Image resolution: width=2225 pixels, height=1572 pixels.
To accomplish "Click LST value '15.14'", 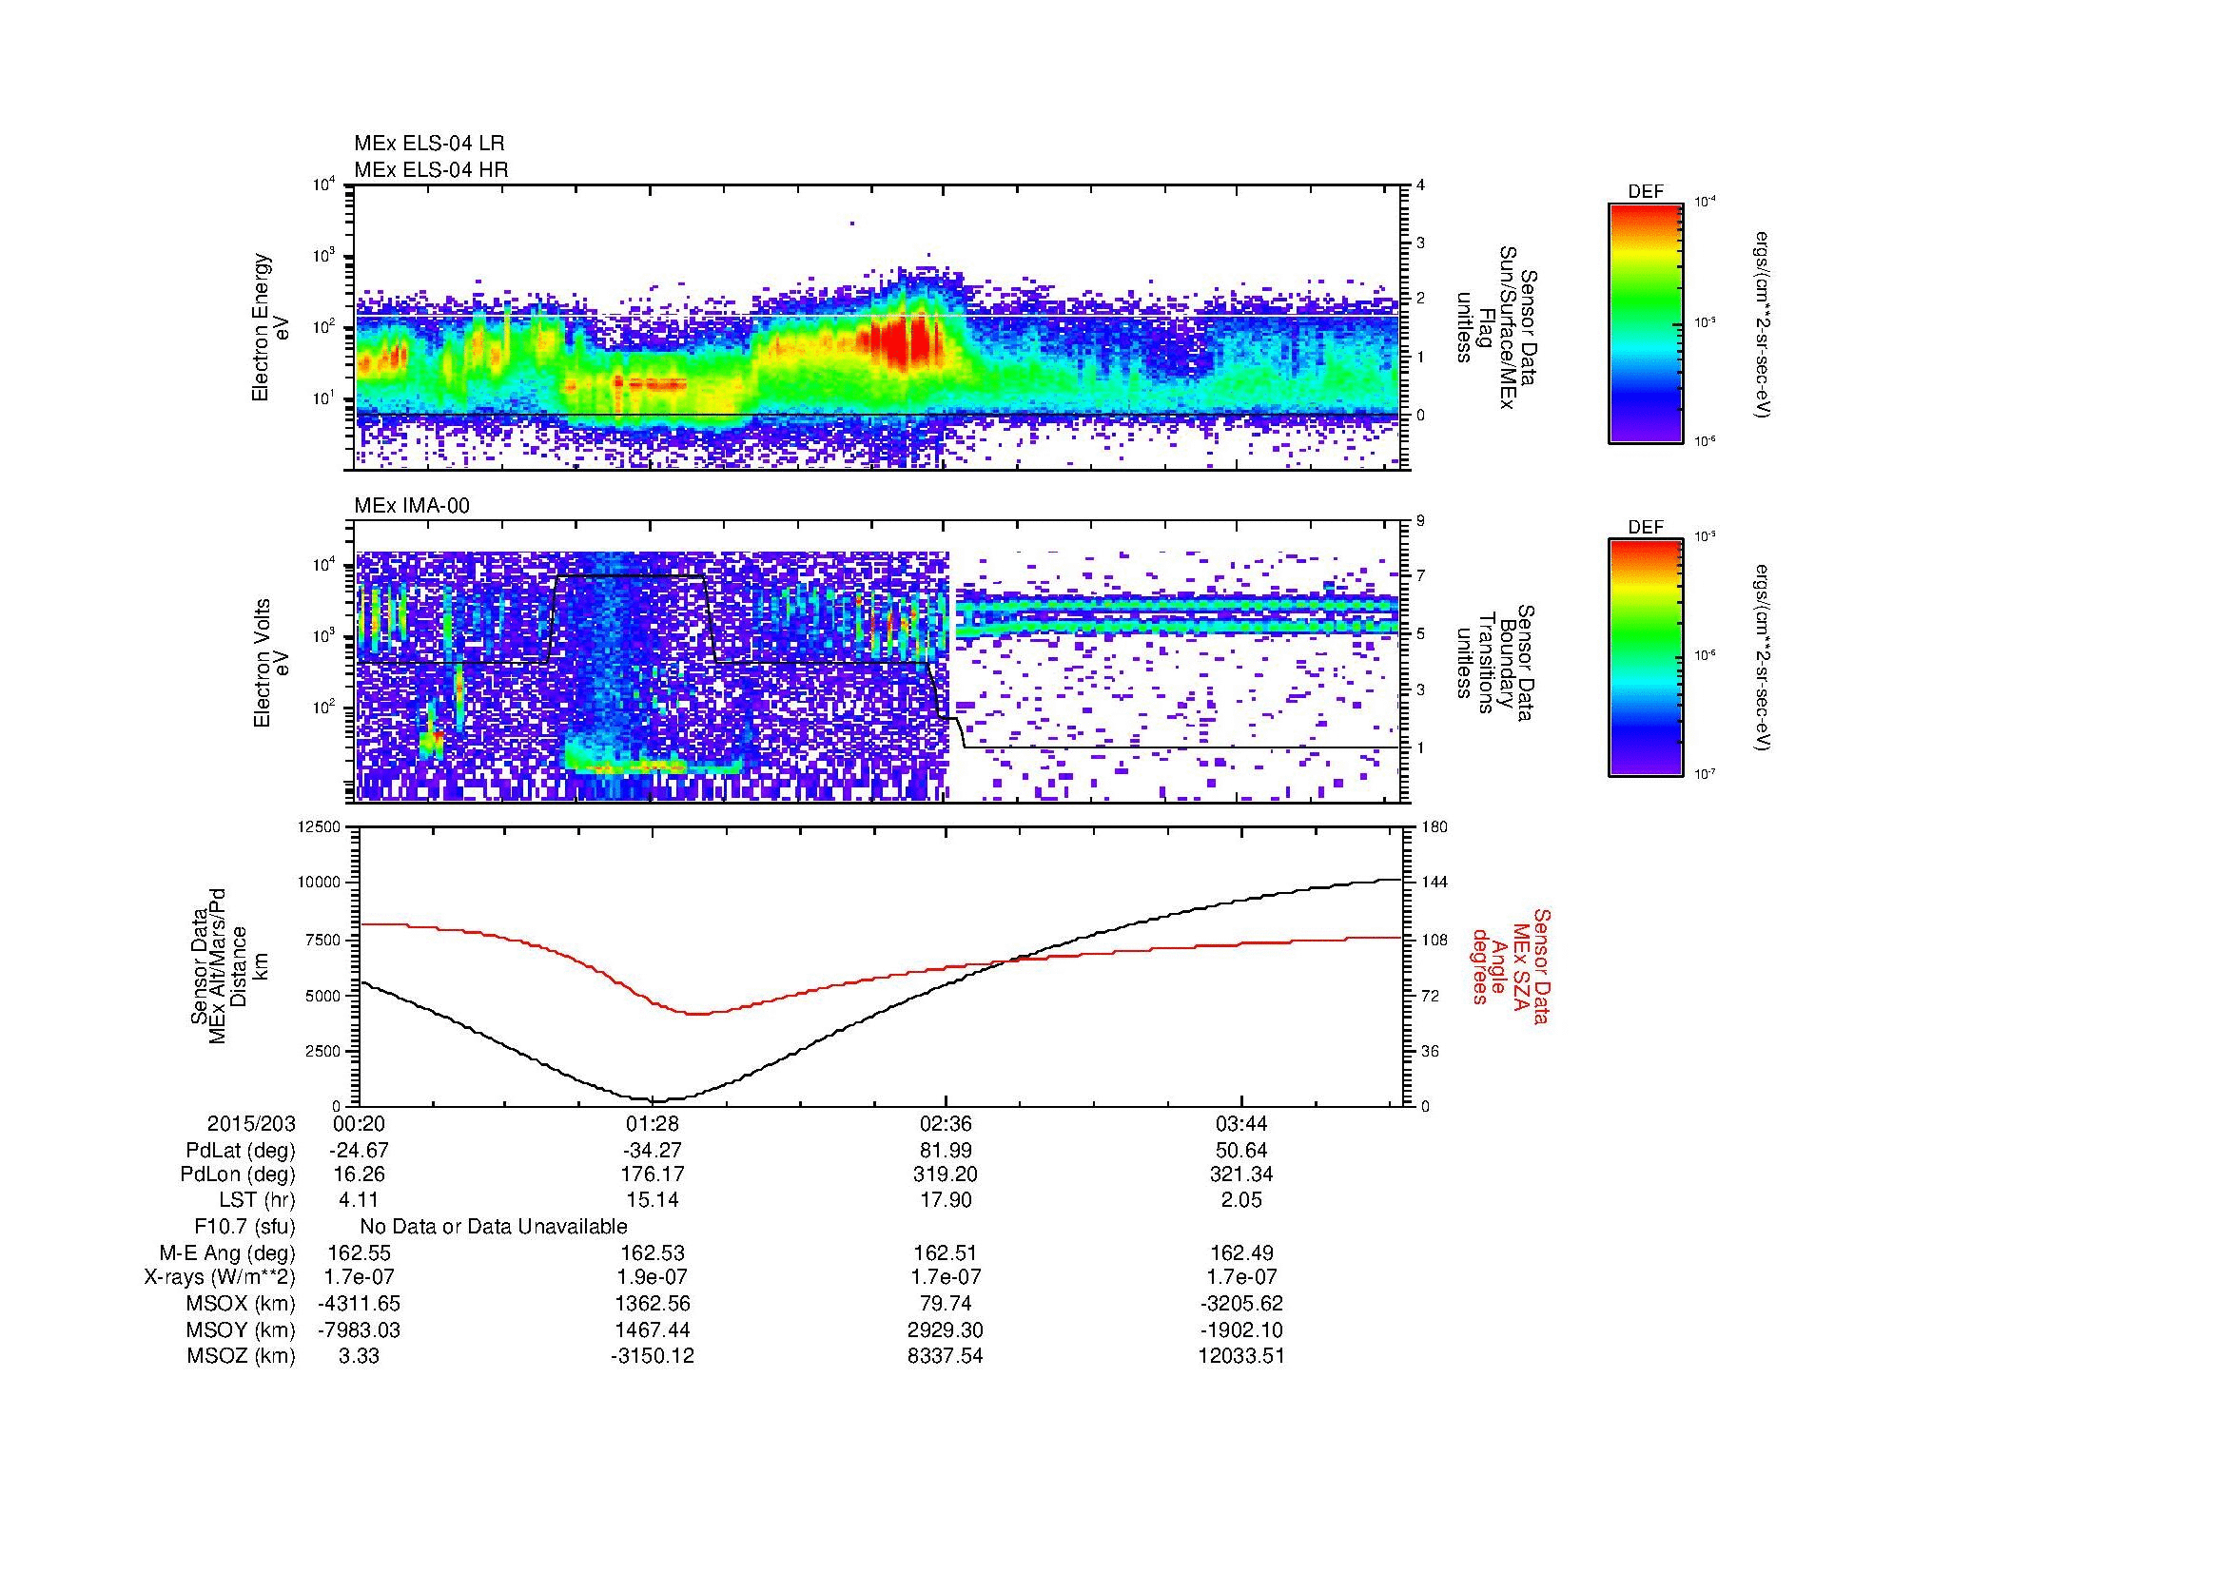I will coord(653,1200).
